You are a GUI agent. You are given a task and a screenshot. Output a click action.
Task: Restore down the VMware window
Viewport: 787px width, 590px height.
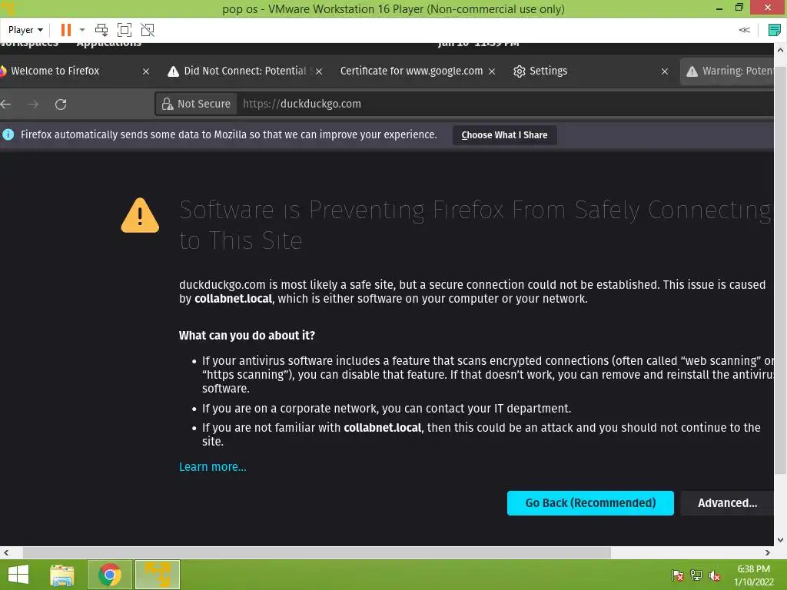739,8
